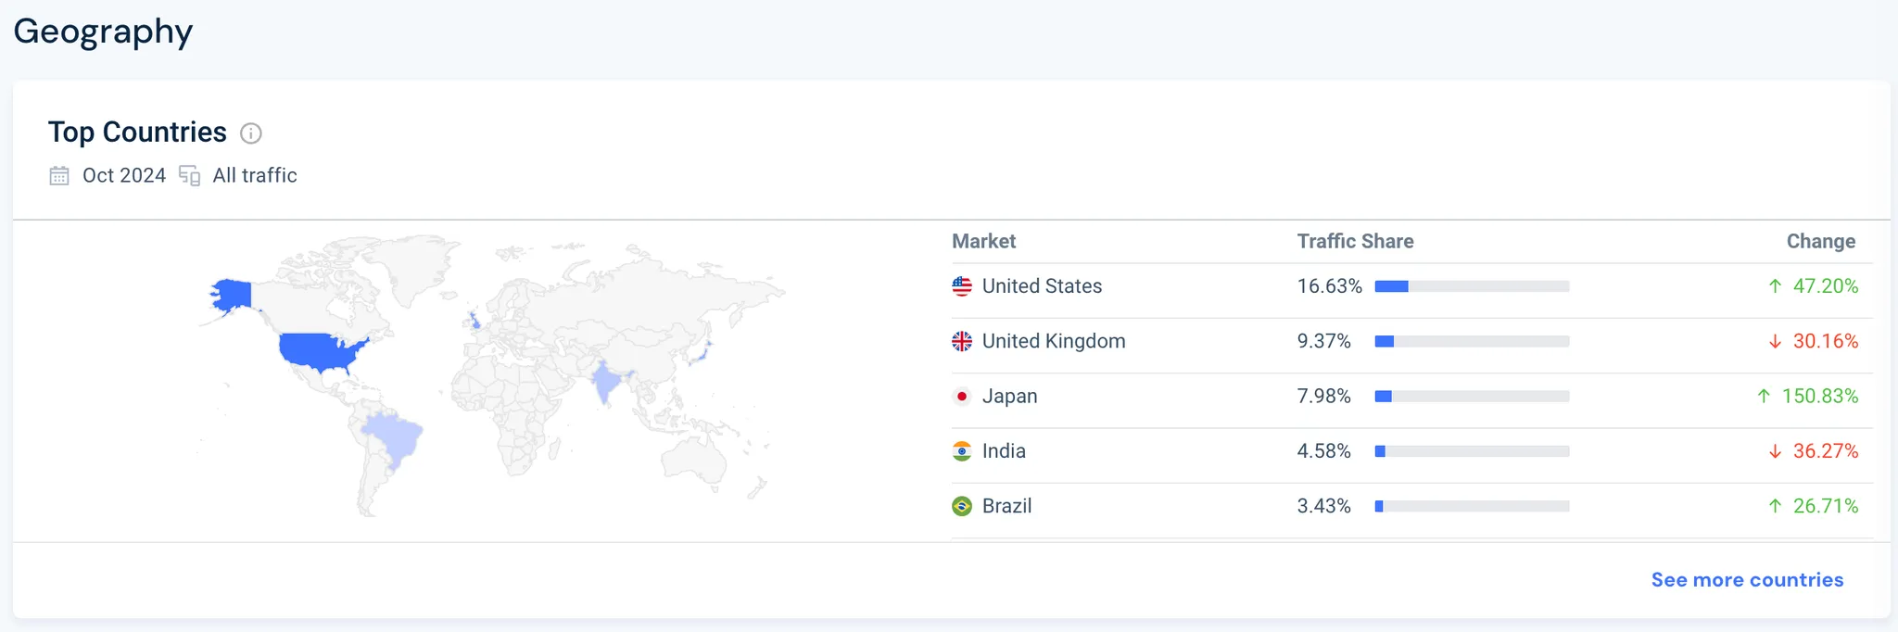This screenshot has height=632, width=1898.
Task: Click the calendar icon near Oct 2024
Action: [59, 175]
